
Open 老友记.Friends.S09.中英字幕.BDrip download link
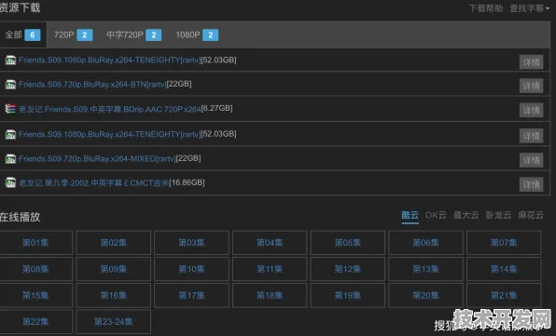click(110, 109)
